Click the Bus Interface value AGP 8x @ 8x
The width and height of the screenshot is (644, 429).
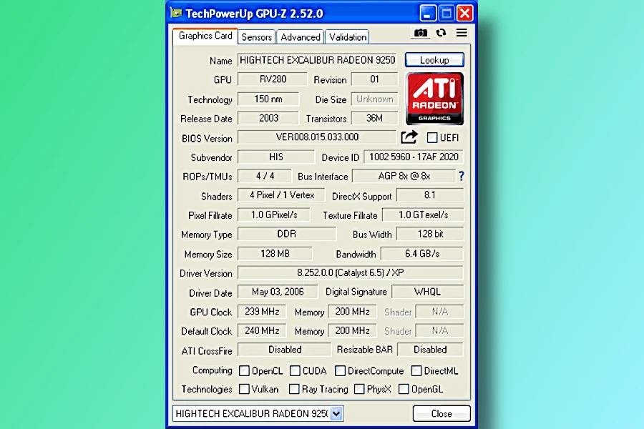[404, 176]
